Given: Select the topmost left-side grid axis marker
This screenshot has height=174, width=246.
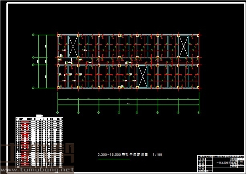Looking at the screenshot, I should pyautogui.click(x=33, y=35).
